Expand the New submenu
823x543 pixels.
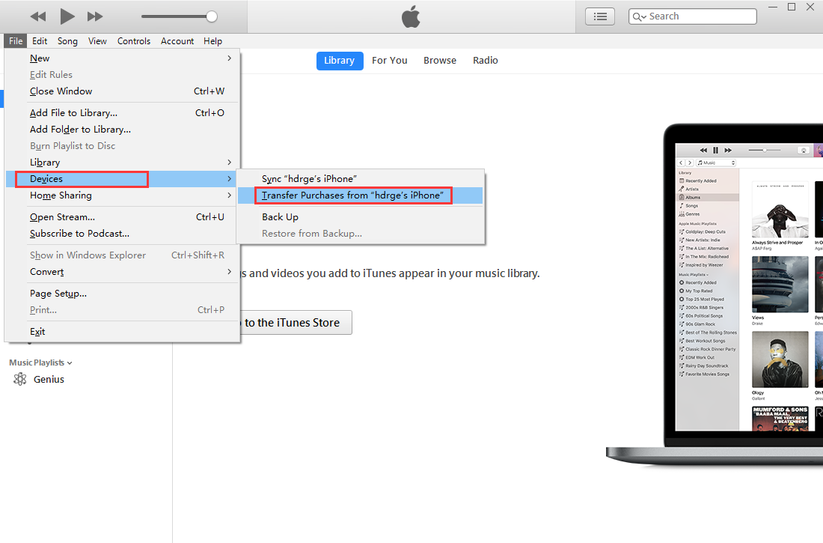122,58
